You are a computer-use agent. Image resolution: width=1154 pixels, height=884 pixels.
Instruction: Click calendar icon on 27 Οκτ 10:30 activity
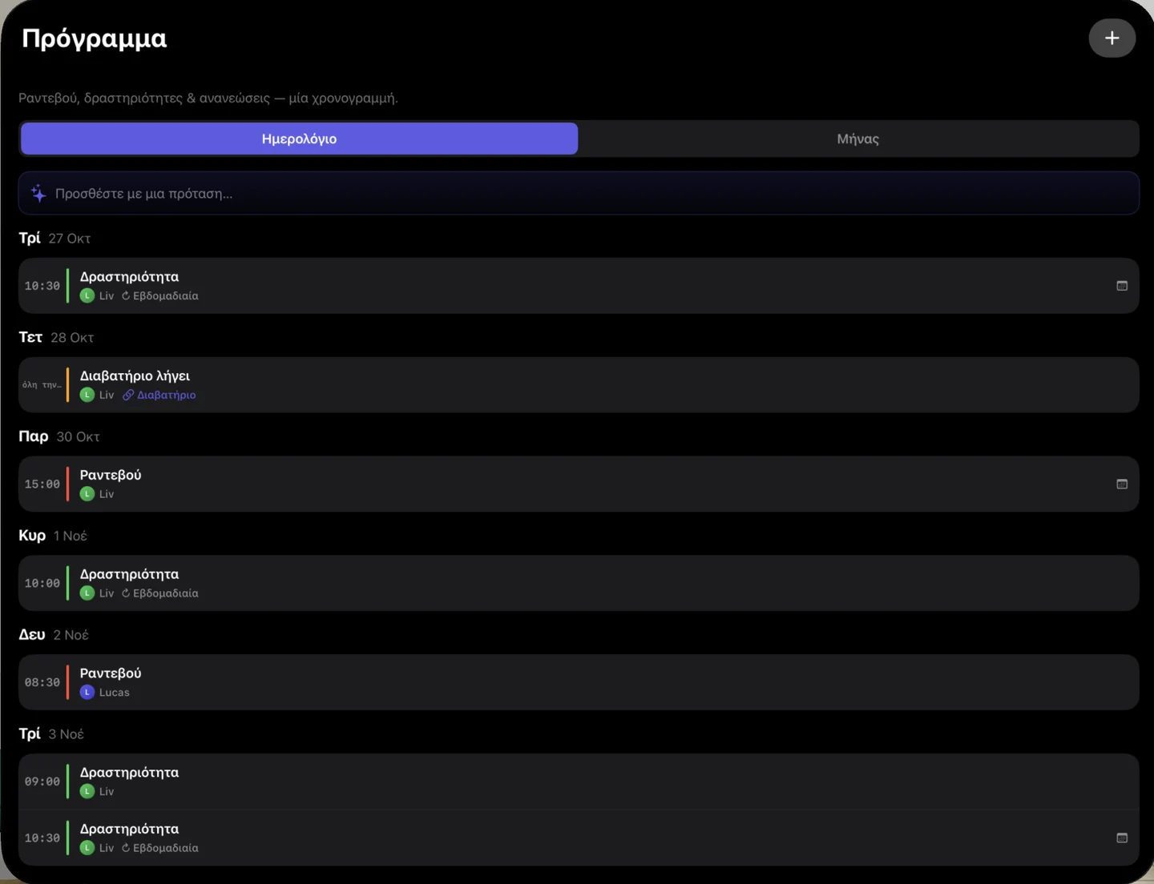pyautogui.click(x=1122, y=286)
